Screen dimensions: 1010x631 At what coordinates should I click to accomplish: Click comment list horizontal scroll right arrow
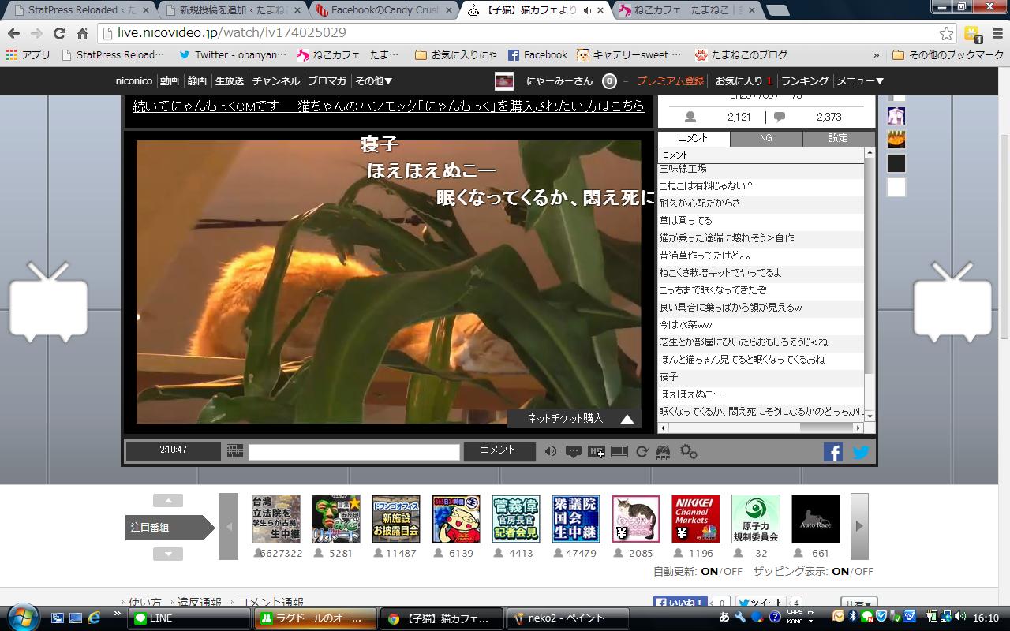858,428
